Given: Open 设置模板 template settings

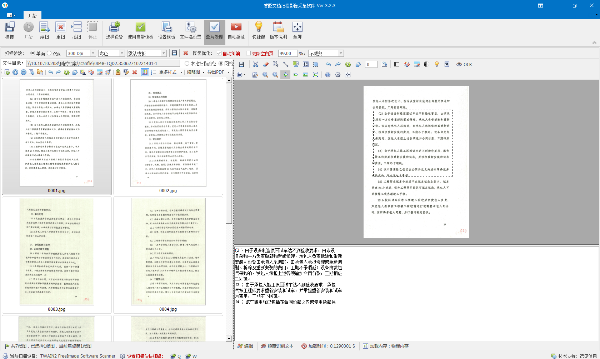Looking at the screenshot, I should 167,30.
